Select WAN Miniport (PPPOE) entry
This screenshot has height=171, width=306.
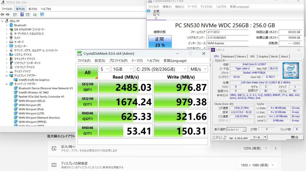pyautogui.click(x=33, y=122)
